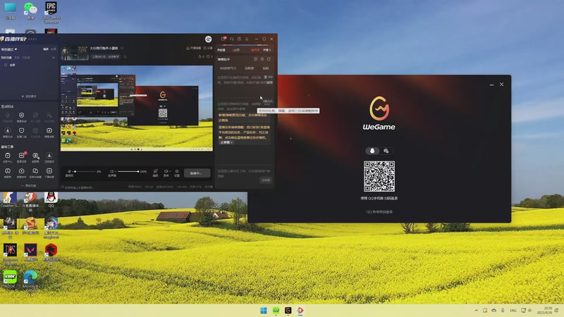Click the WeGame login QR code
The height and width of the screenshot is (317, 564).
click(379, 176)
